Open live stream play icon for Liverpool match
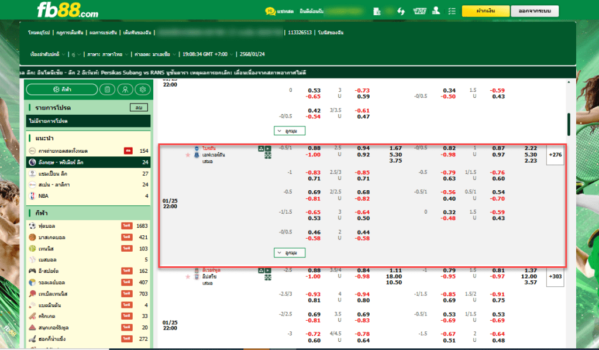The height and width of the screenshot is (350, 599). pos(268,270)
